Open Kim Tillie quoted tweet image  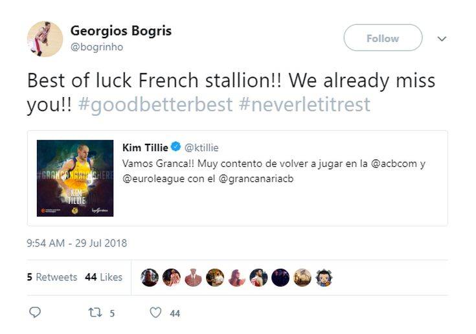click(x=75, y=178)
